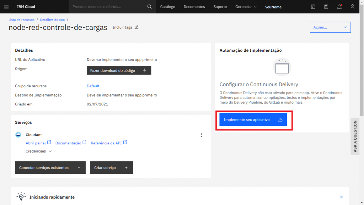Image resolution: width=364 pixels, height=205 pixels.
Task: Click the download arrow icon on code button
Action: tap(144, 71)
